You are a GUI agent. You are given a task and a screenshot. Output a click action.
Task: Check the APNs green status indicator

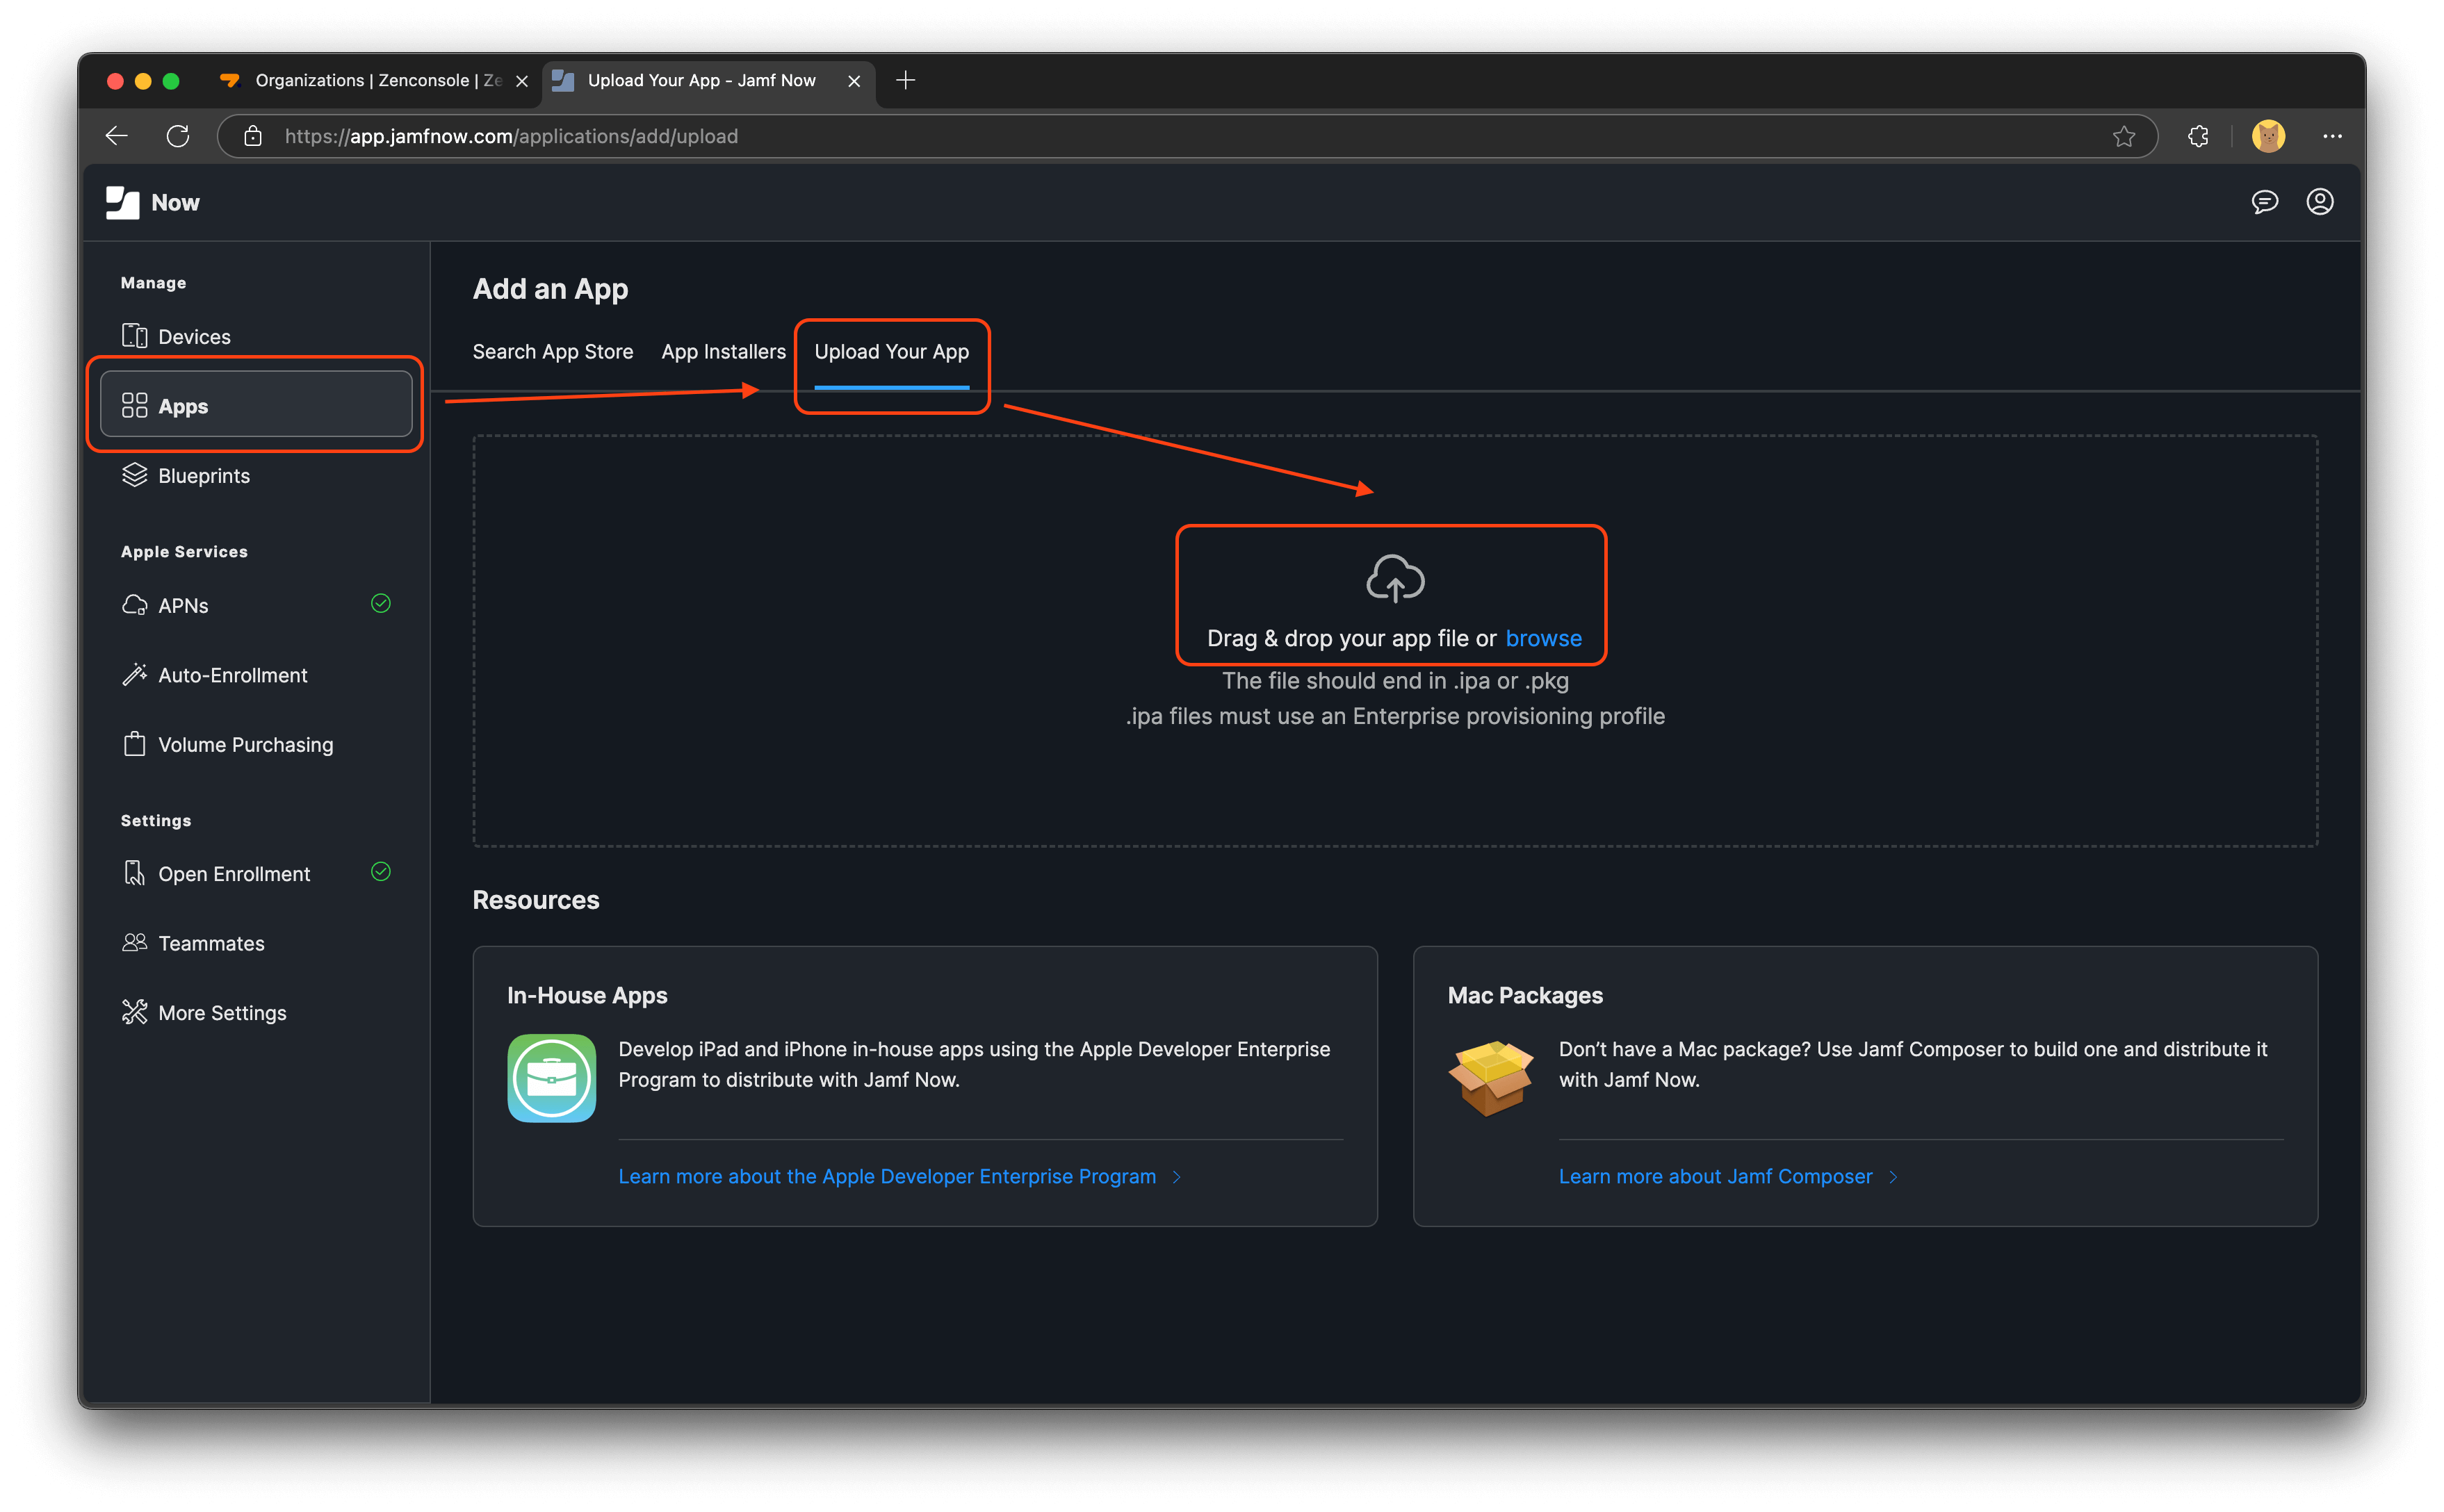[x=380, y=603]
